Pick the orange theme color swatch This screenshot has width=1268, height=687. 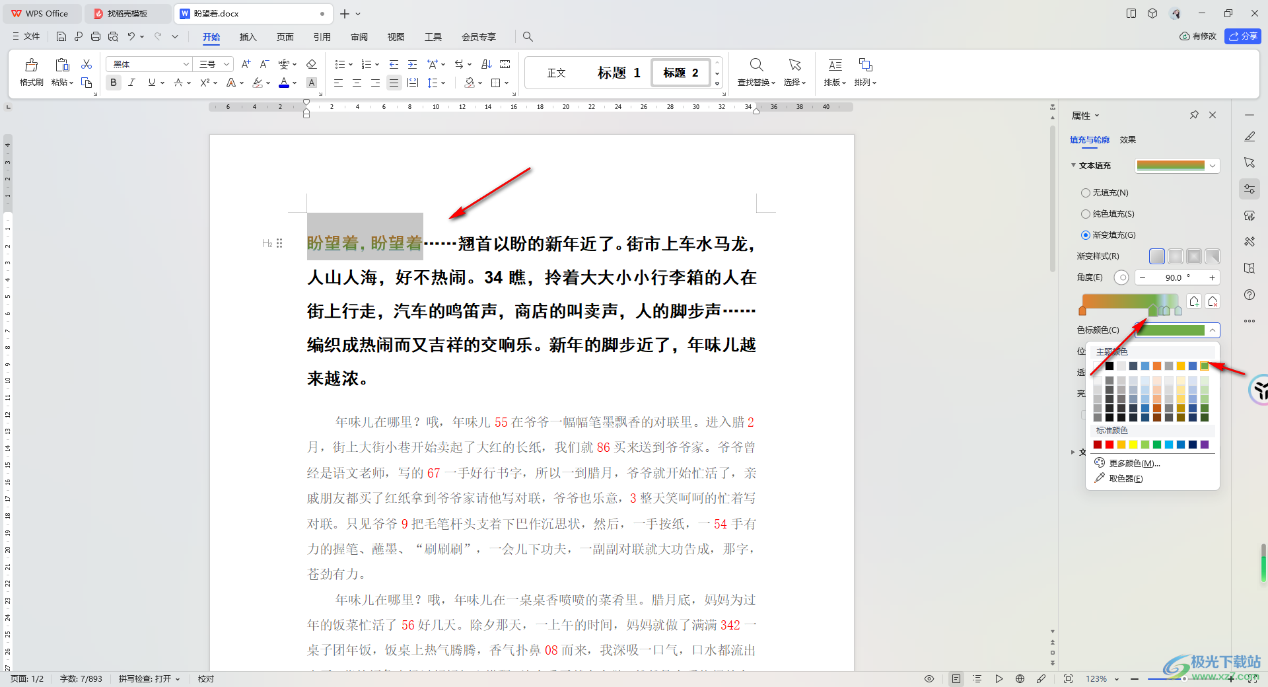(1157, 366)
